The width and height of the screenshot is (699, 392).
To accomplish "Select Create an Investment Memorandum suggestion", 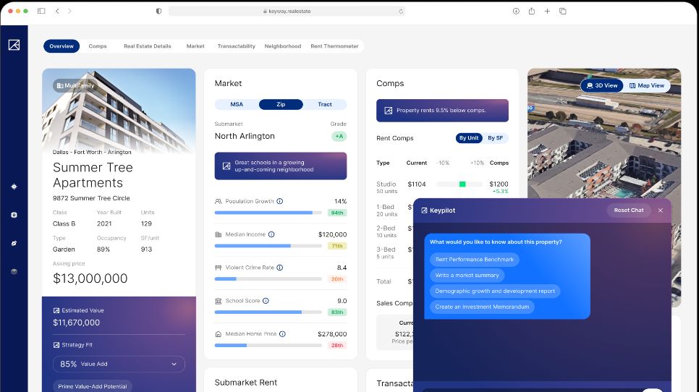I will (482, 307).
